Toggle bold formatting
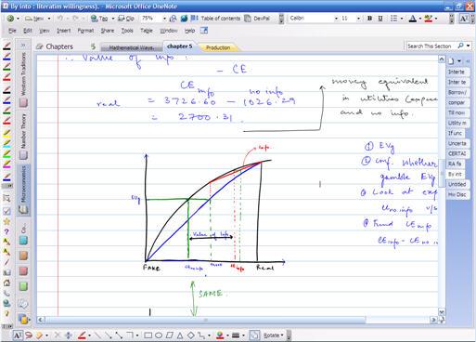The height and width of the screenshot is (342, 476). tap(369, 19)
